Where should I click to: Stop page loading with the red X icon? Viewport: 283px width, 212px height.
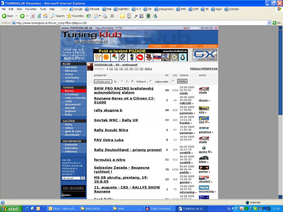tap(33, 16)
